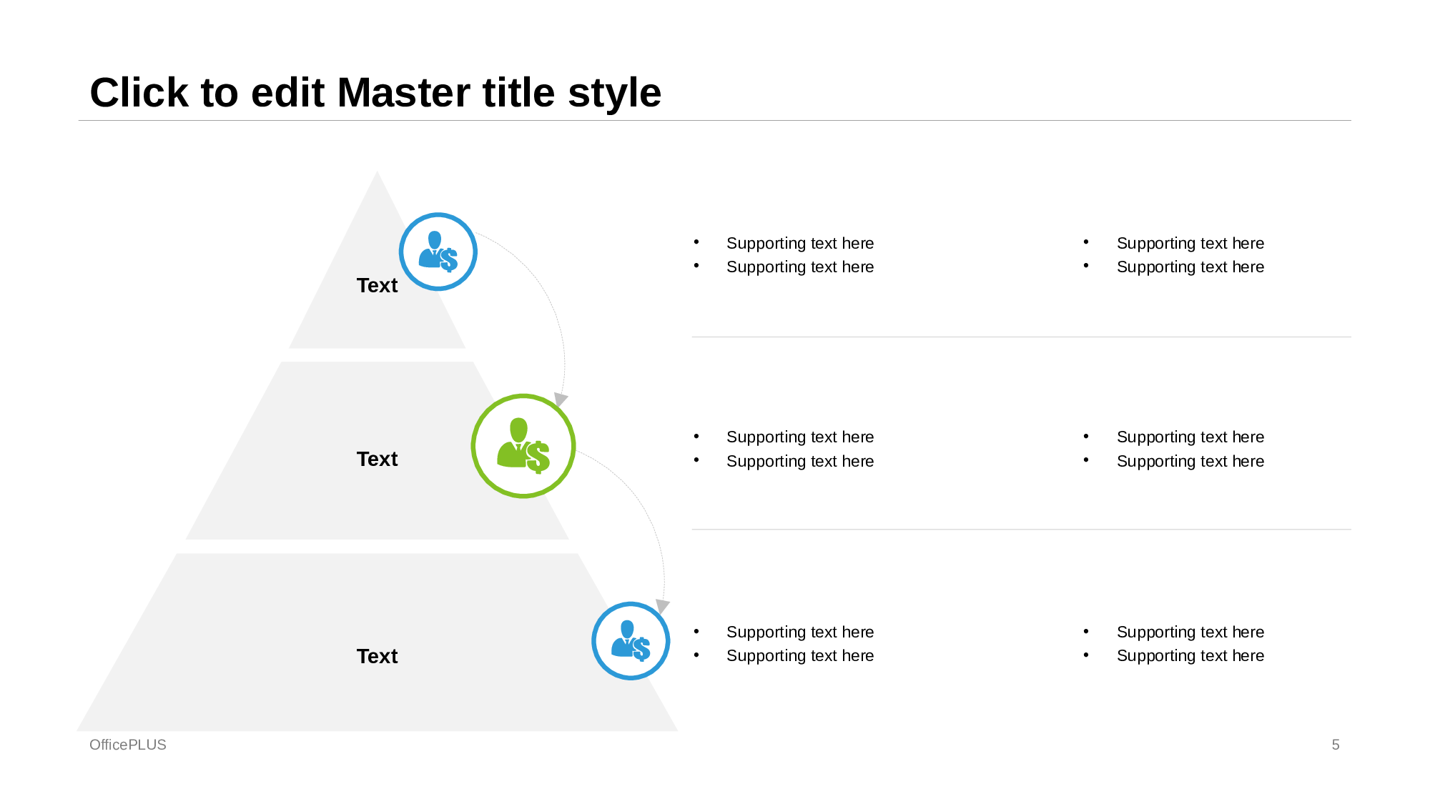1430x804 pixels.
Task: Click first supporting text line in middle-left block
Action: tap(800, 437)
